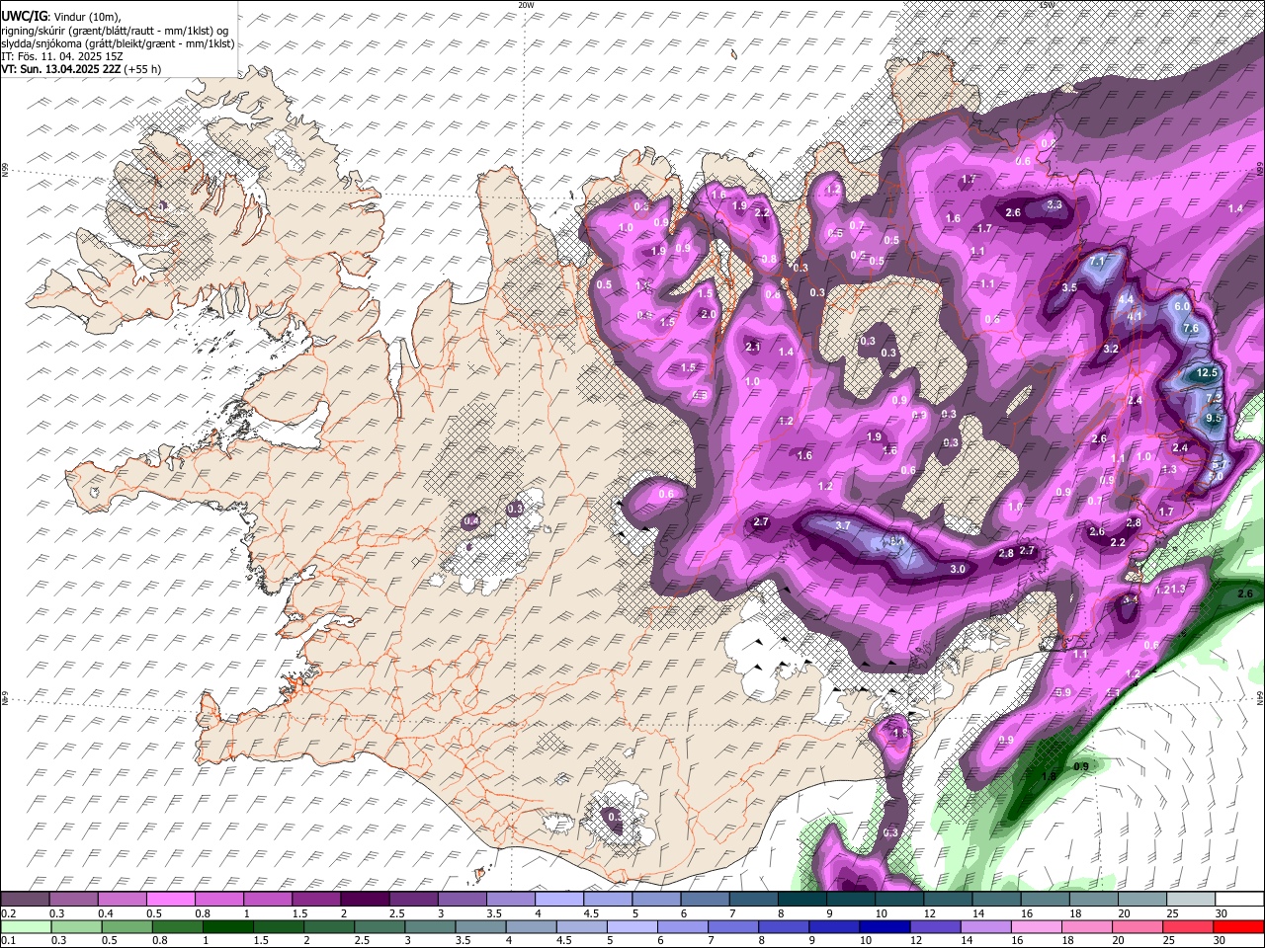Click the 0.4 value on the central highlands
Image resolution: width=1265 pixels, height=948 pixels.
tap(471, 520)
